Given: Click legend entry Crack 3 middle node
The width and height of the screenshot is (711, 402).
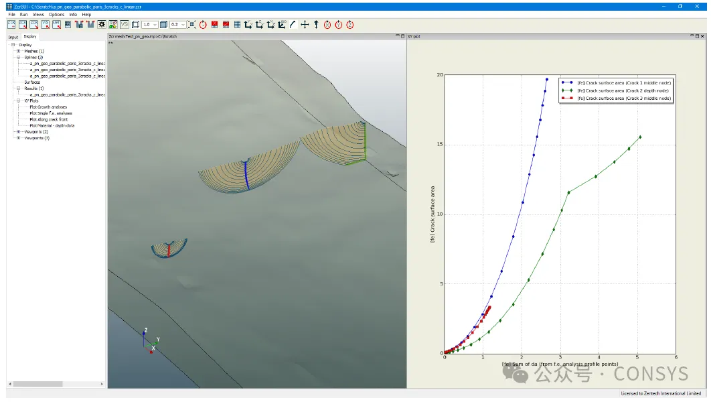Looking at the screenshot, I should click(616, 98).
